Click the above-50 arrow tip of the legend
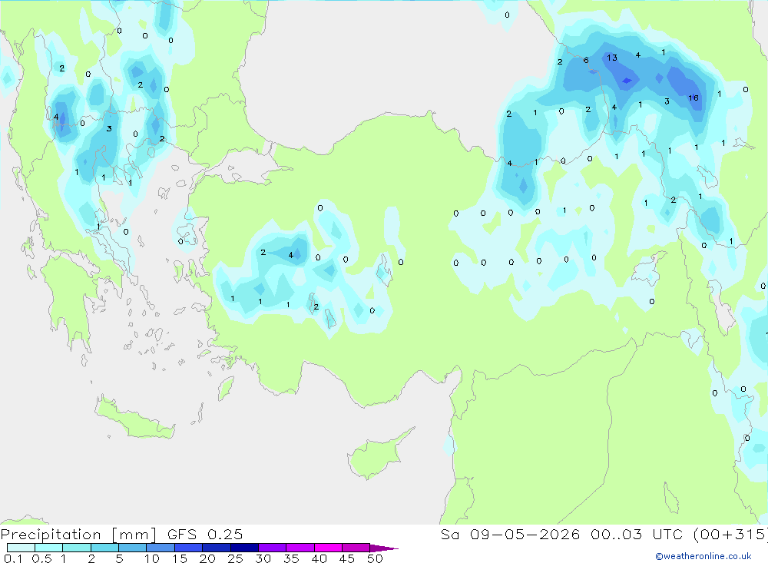Image resolution: width=768 pixels, height=563 pixels. click(x=384, y=548)
